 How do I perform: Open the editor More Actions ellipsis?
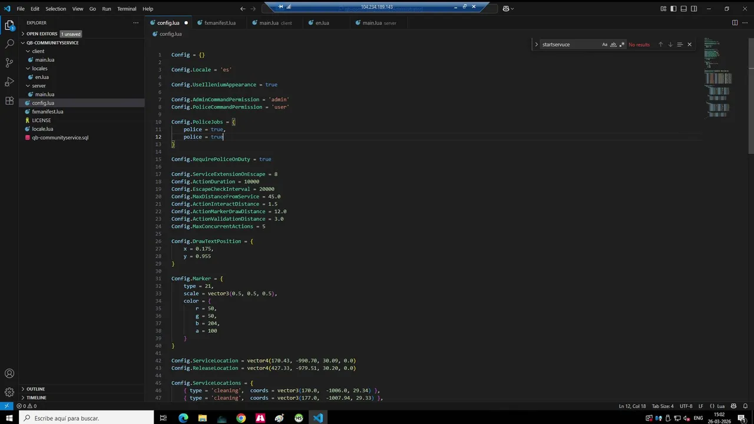(746, 23)
